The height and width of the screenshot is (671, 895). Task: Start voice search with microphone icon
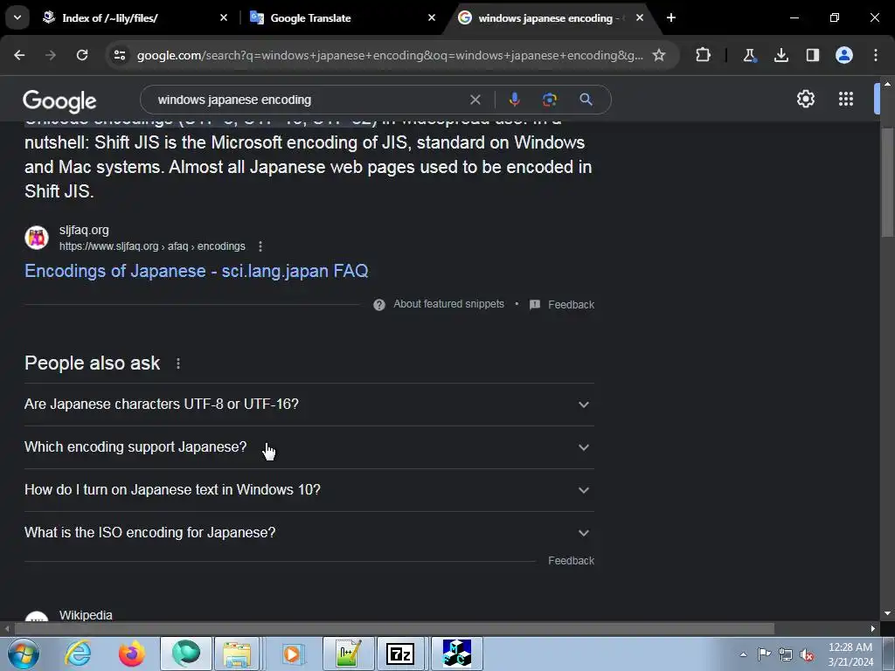[514, 100]
